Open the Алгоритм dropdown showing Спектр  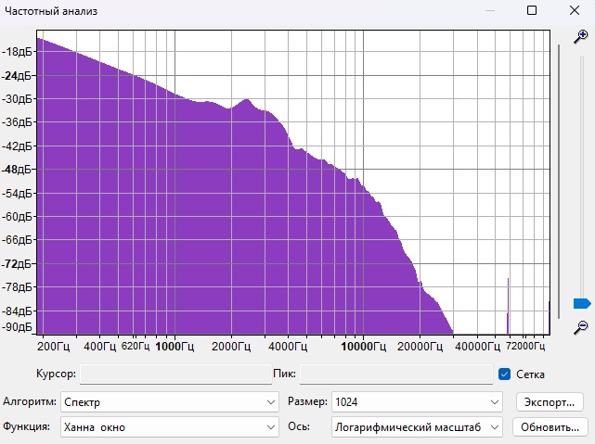(x=170, y=402)
